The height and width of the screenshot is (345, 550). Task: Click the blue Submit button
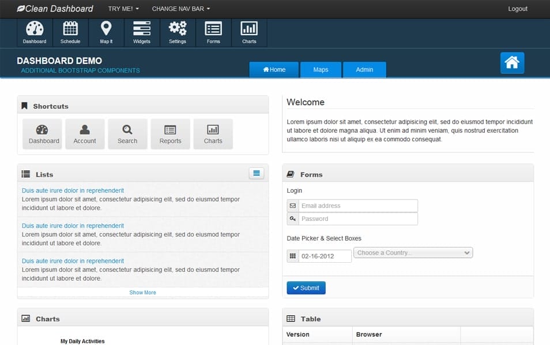point(306,287)
